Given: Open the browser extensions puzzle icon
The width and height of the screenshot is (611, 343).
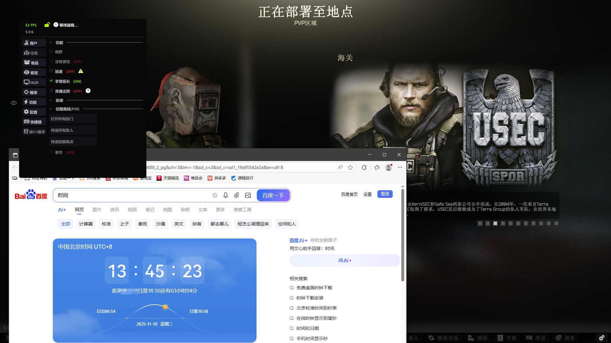Looking at the screenshot, I should coord(364,167).
